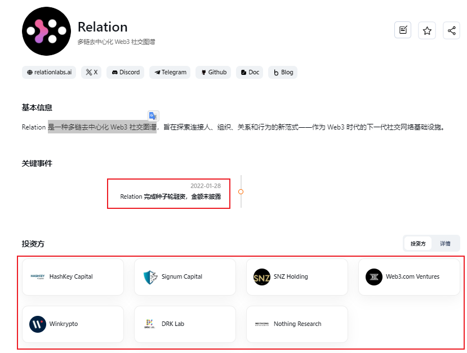
Task: Click the Signum Capital shield logo
Action: (x=150, y=277)
